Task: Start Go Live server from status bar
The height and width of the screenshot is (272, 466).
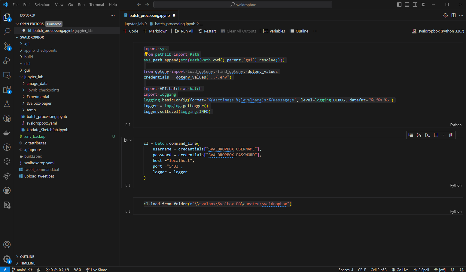Action: tap(400, 270)
